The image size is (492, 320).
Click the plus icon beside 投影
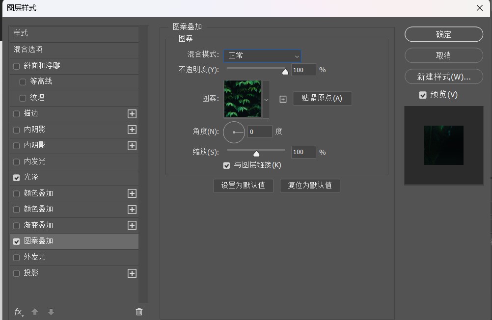(132, 273)
